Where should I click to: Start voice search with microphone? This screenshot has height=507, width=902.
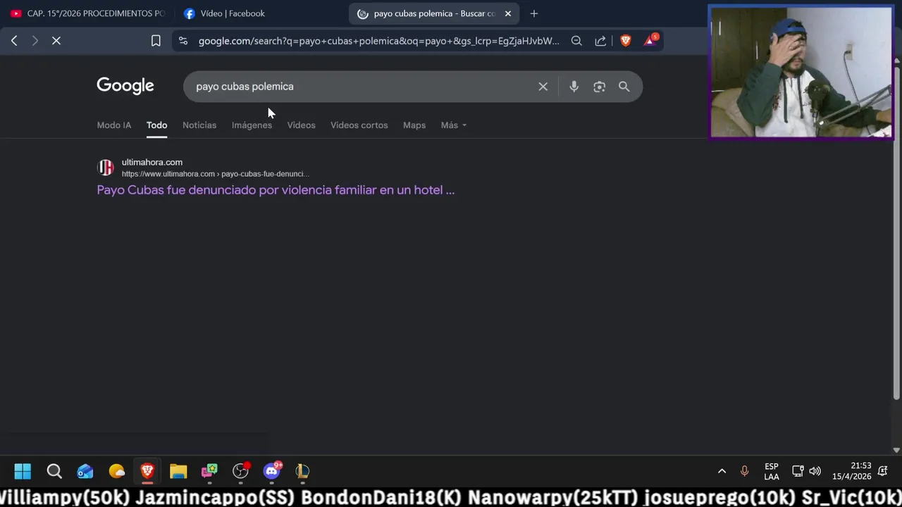pyautogui.click(x=574, y=87)
